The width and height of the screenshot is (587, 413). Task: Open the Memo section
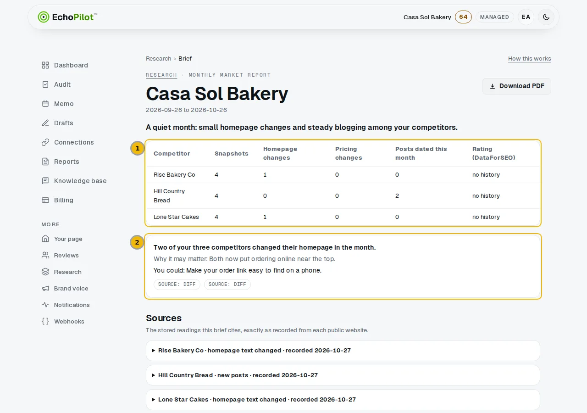point(64,104)
